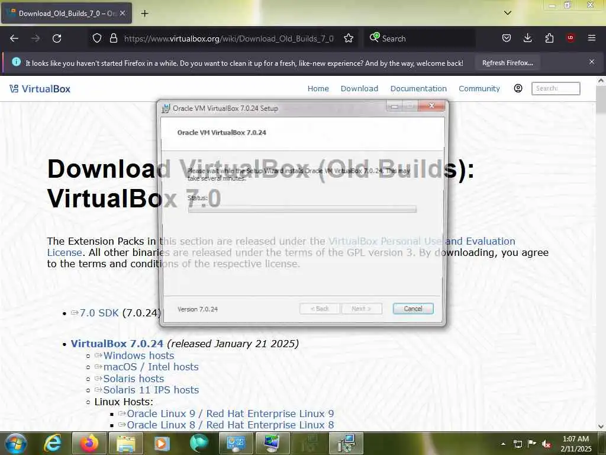Open Oracle Linux 9 / Red Hat Enterprise Linux 9
This screenshot has height=455, width=606.
(x=230, y=414)
